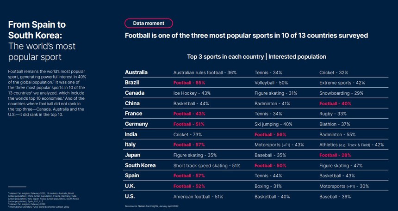Select the France row label
The width and height of the screenshot is (398, 211).
(x=133, y=114)
